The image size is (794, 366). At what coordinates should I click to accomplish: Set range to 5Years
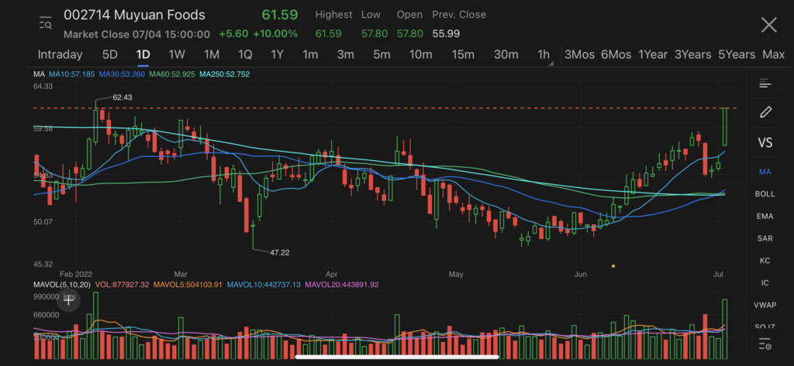[737, 55]
